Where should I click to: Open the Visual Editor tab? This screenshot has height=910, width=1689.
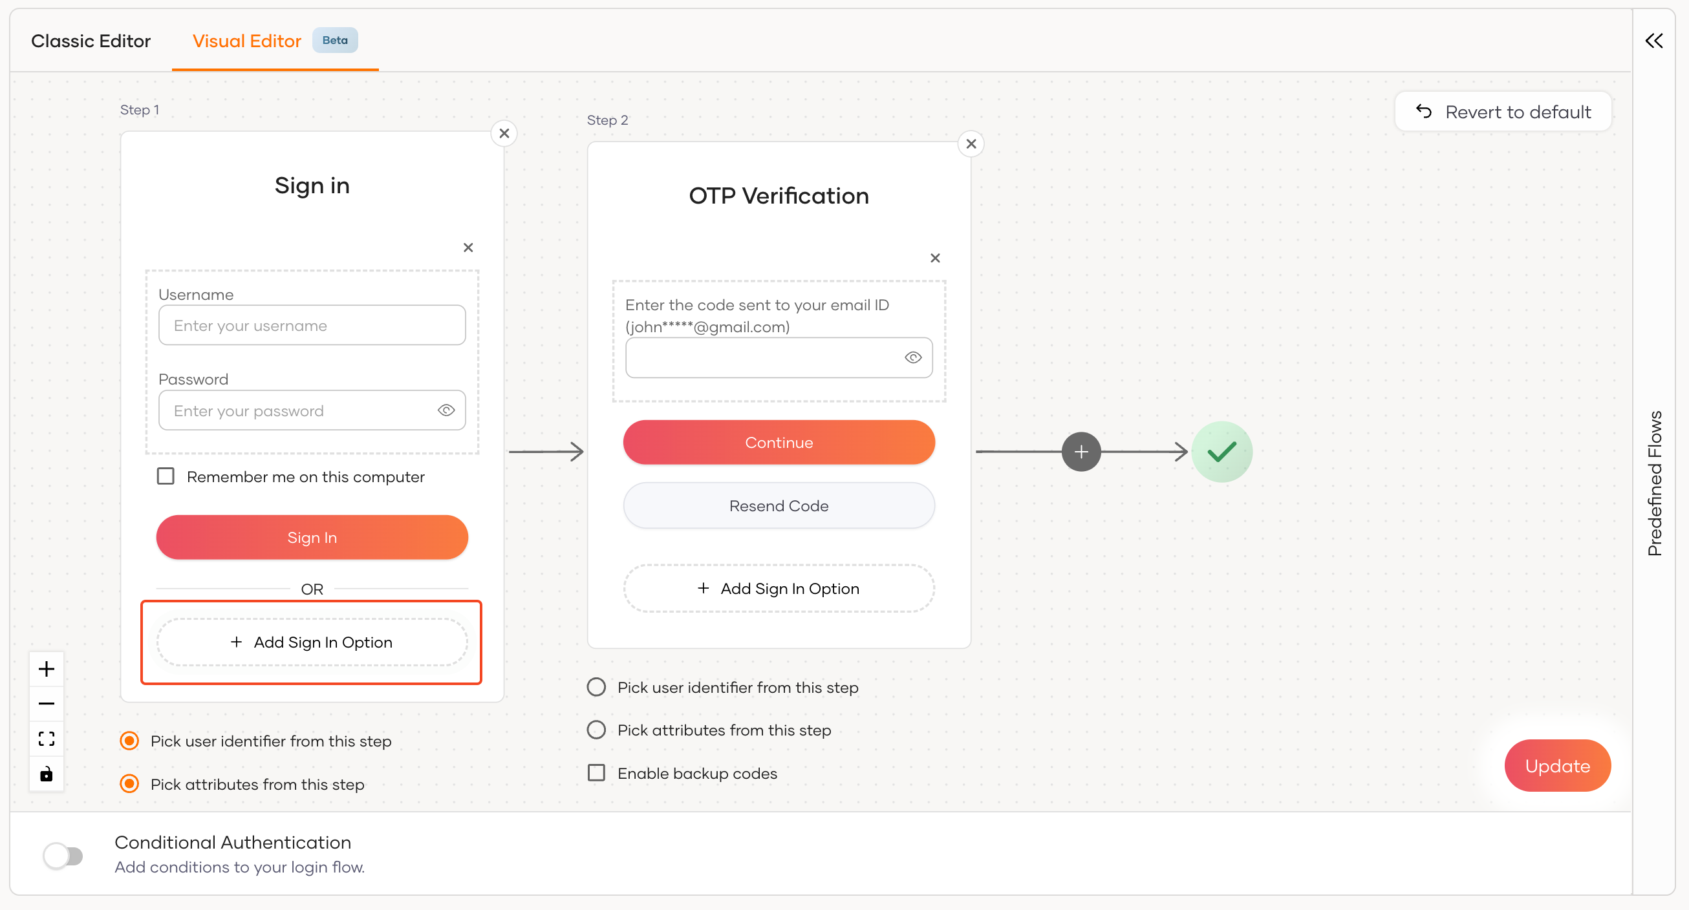click(x=246, y=41)
